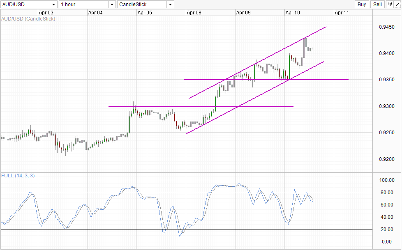The image size is (402, 250).
Task: Click the Sell button
Action: coord(377,5)
